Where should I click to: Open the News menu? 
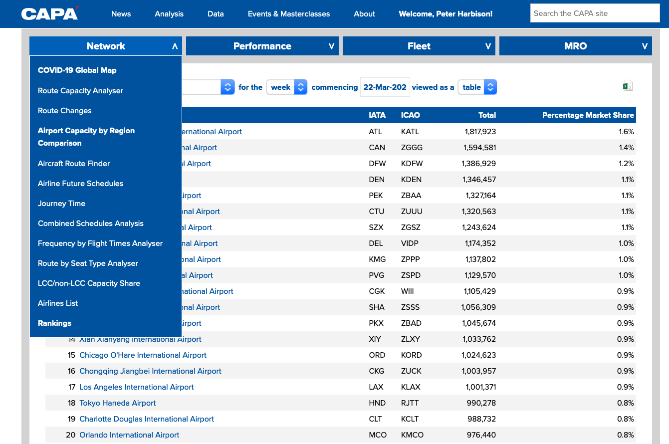click(x=121, y=14)
